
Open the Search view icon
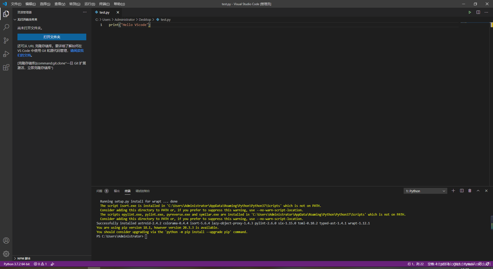point(6,27)
